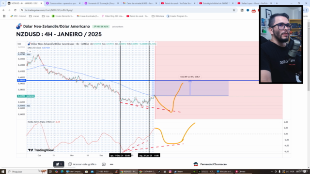Open 'Creator Program' bookmark
Image resolution: width=310 pixels, height=174 pixels.
[177, 16]
